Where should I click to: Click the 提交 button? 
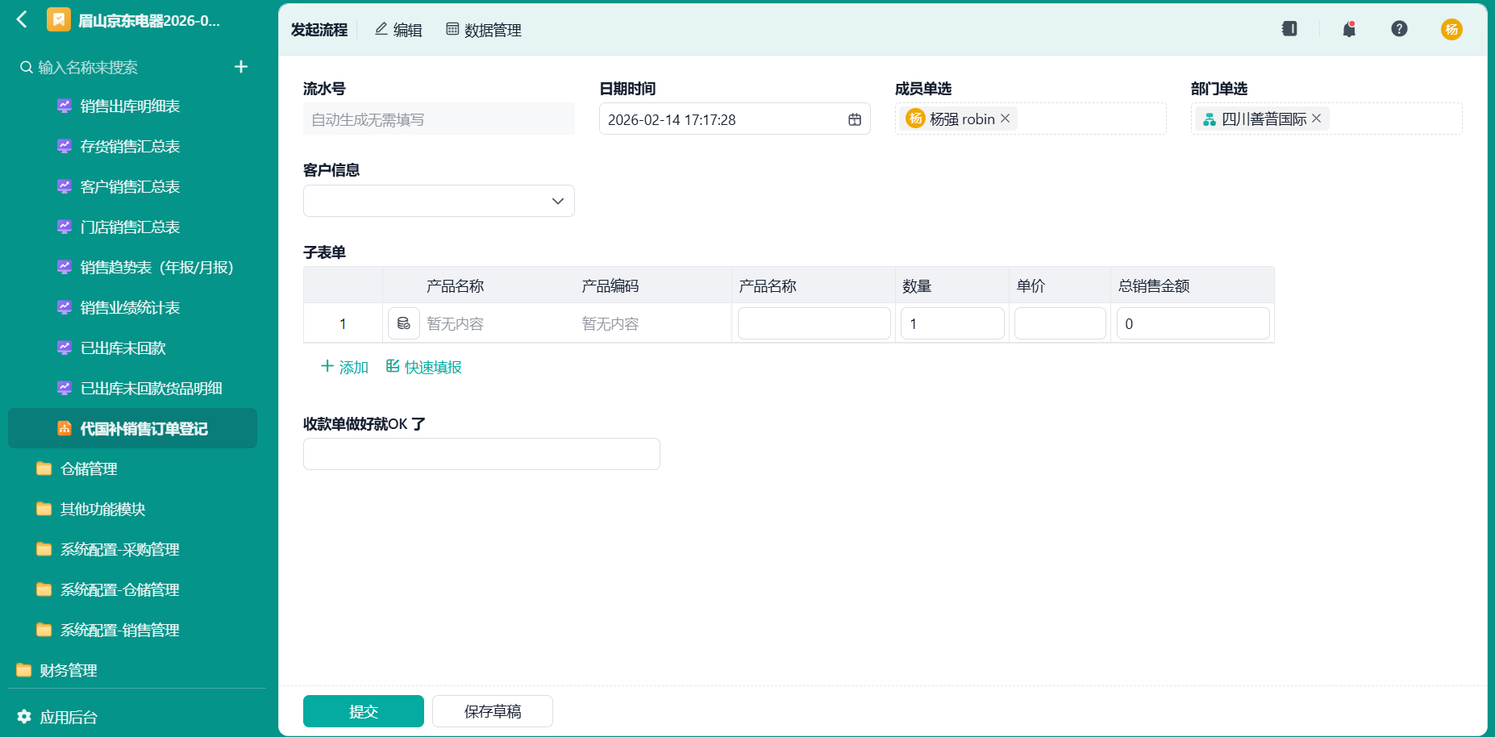click(364, 711)
